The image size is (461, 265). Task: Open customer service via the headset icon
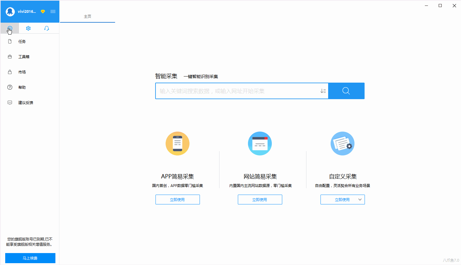point(47,28)
